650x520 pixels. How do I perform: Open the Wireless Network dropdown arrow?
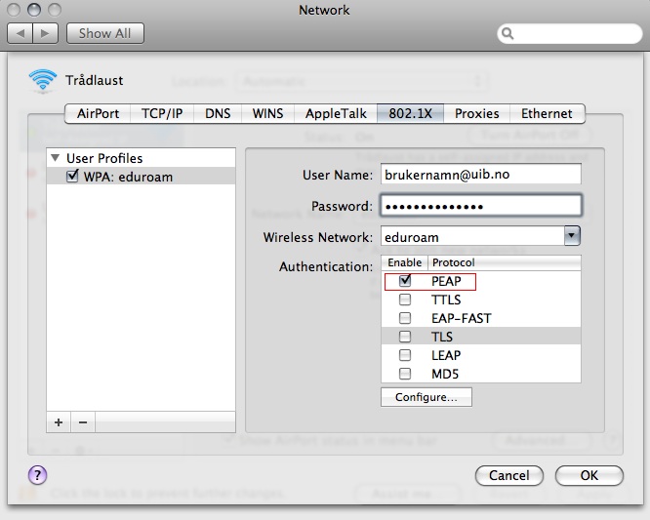click(572, 236)
